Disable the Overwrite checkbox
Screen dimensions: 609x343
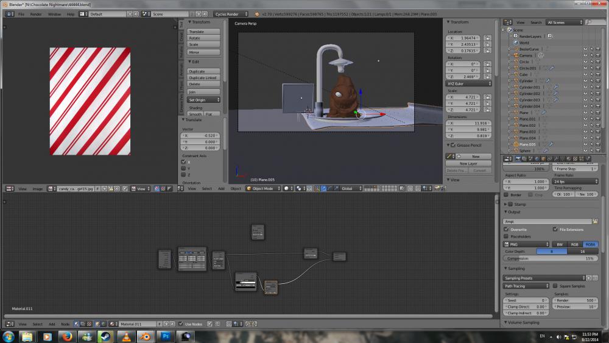pos(506,230)
